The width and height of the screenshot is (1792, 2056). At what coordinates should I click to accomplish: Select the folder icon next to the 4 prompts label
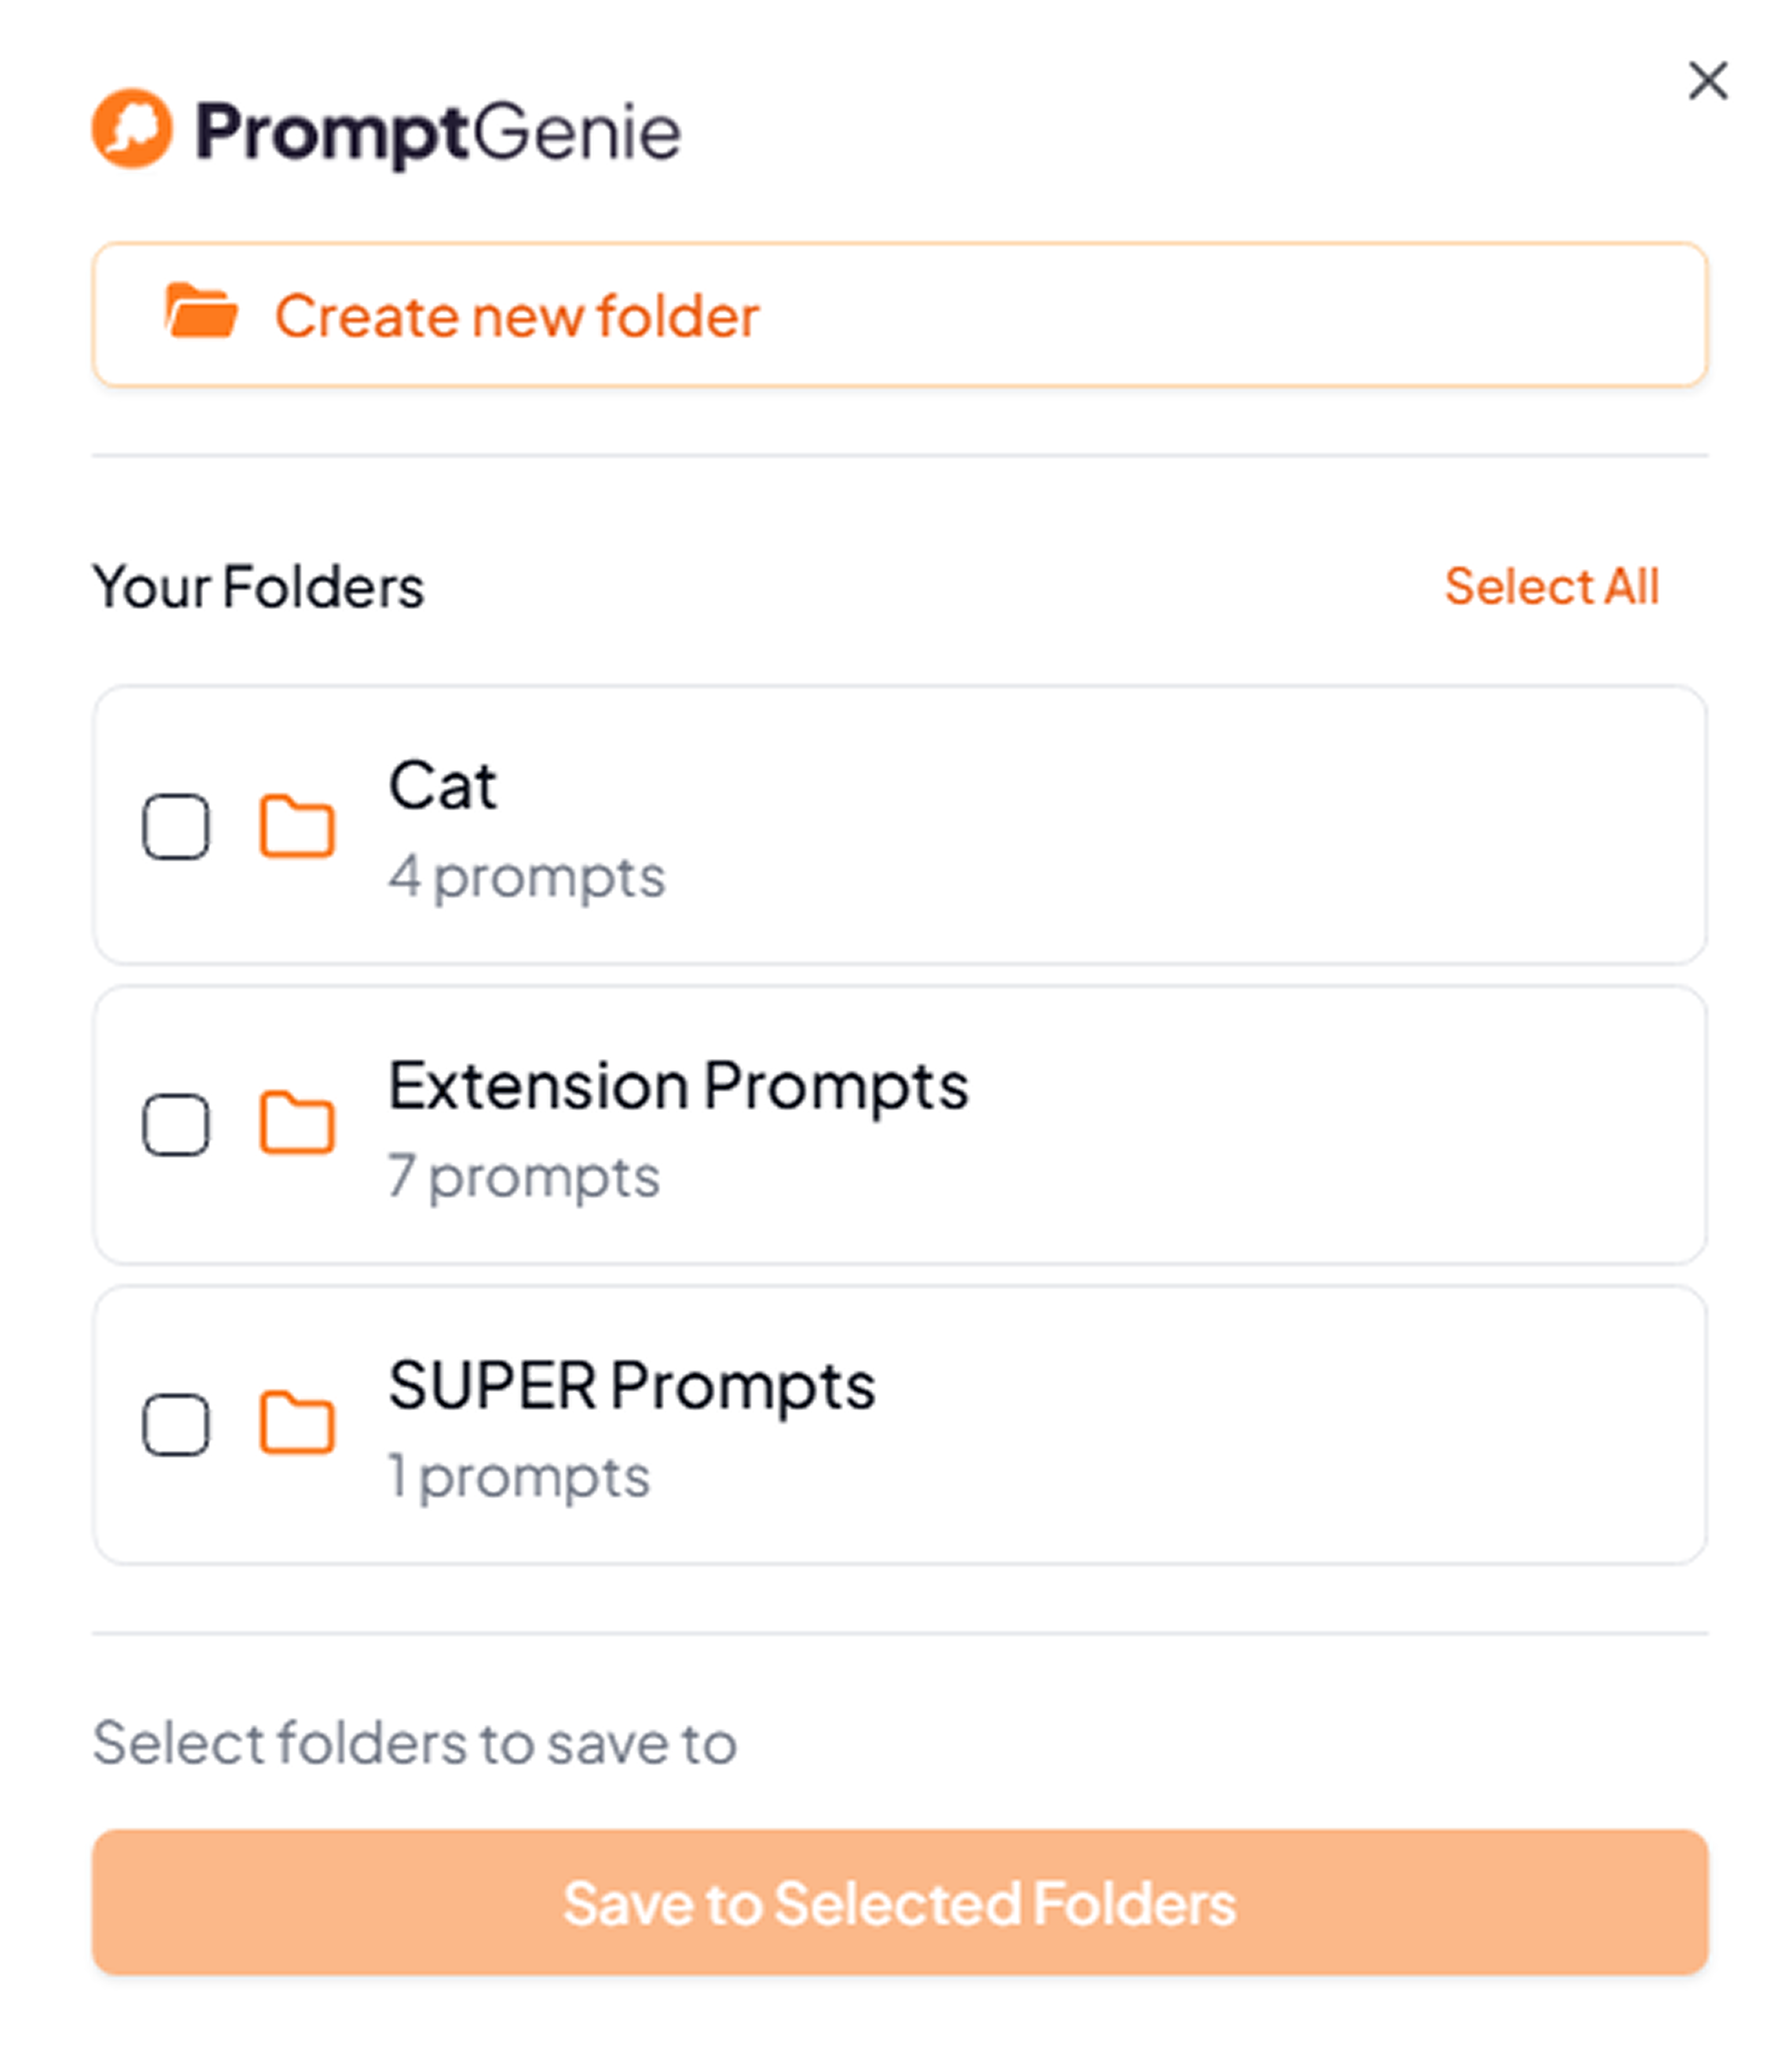pos(297,826)
